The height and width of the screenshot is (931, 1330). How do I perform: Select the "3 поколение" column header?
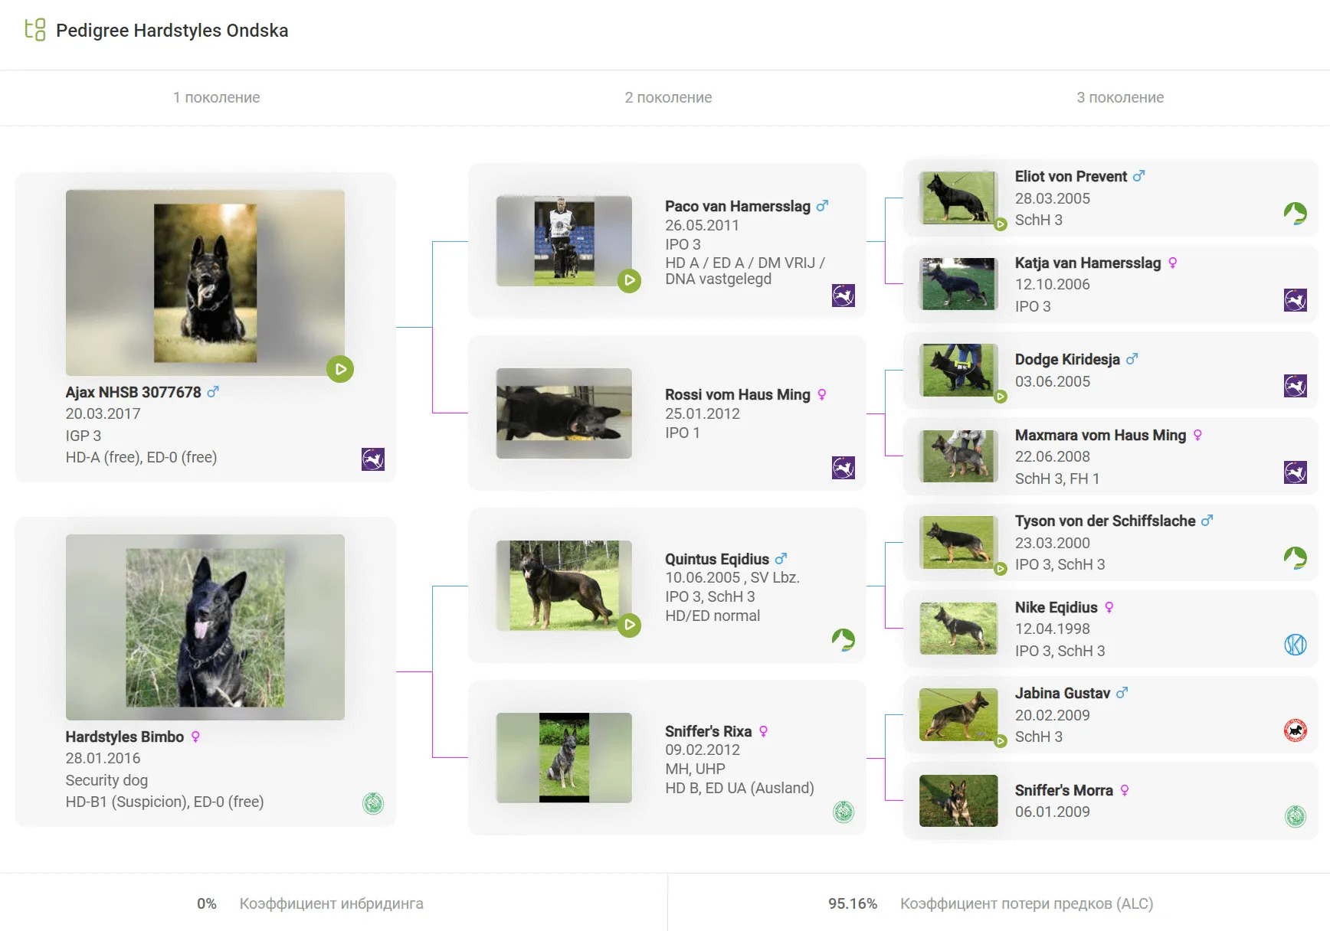tap(1119, 97)
